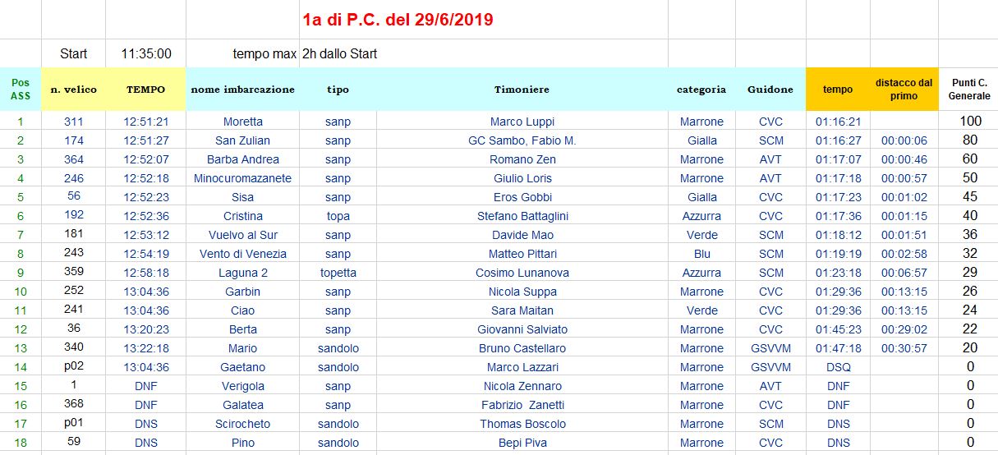Select the 'DSQ' cell for Gaetano
Viewport: 998px width, 455px height.
click(838, 367)
